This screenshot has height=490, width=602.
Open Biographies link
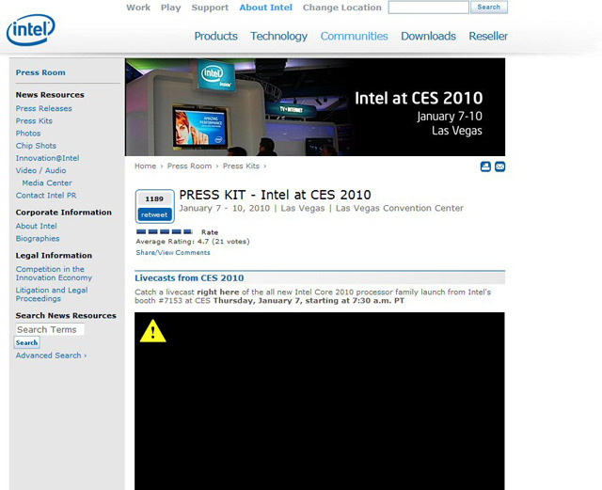point(38,239)
